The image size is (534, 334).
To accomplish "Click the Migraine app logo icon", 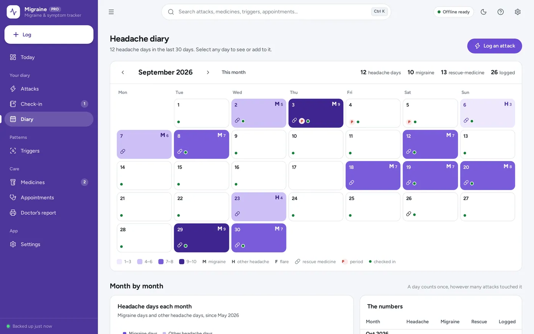I will (13, 12).
